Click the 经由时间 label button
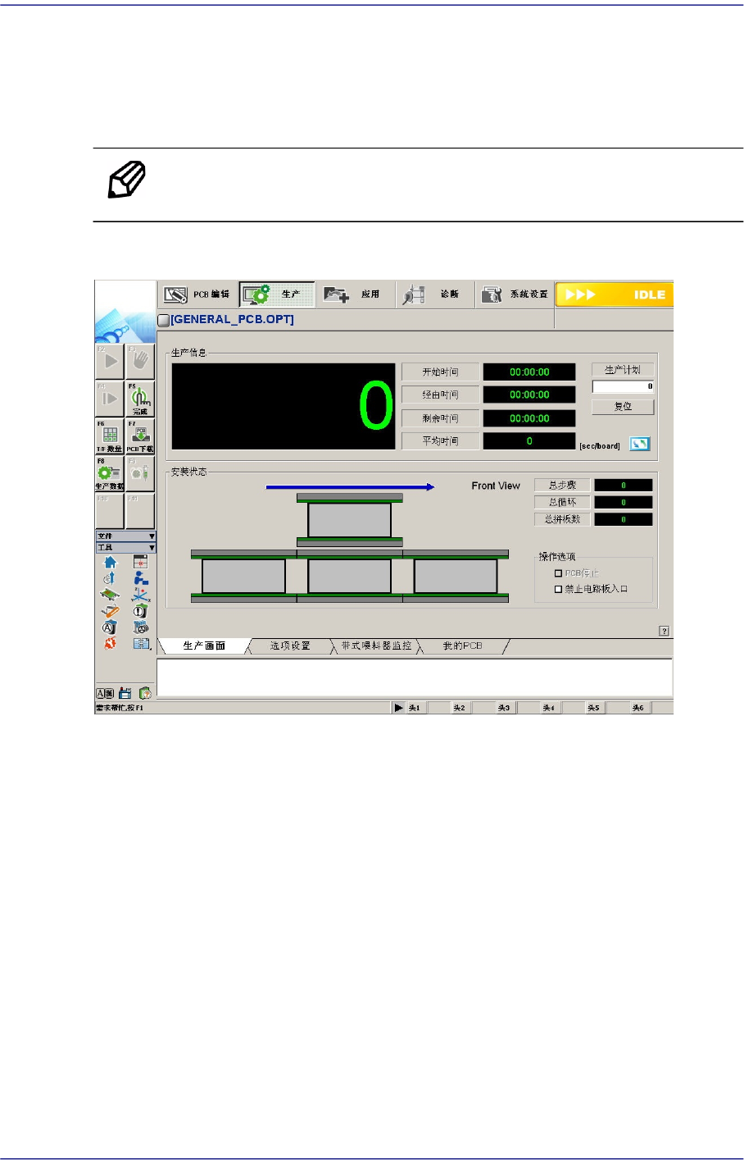This screenshot has height=1168, width=744. 441,395
